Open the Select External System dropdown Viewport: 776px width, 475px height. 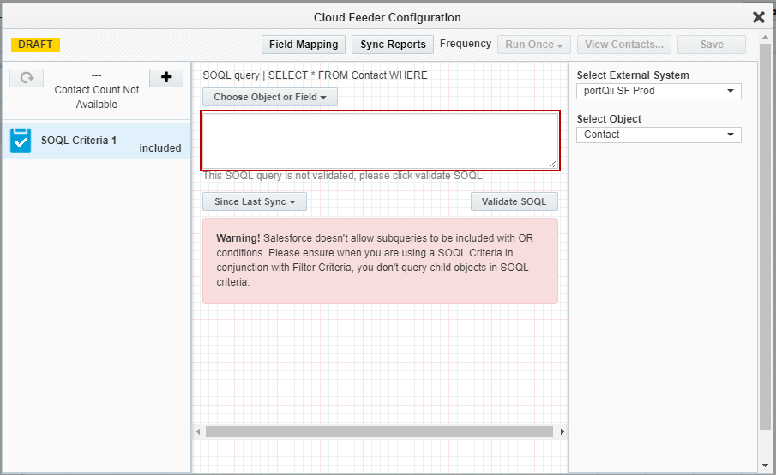coord(659,91)
